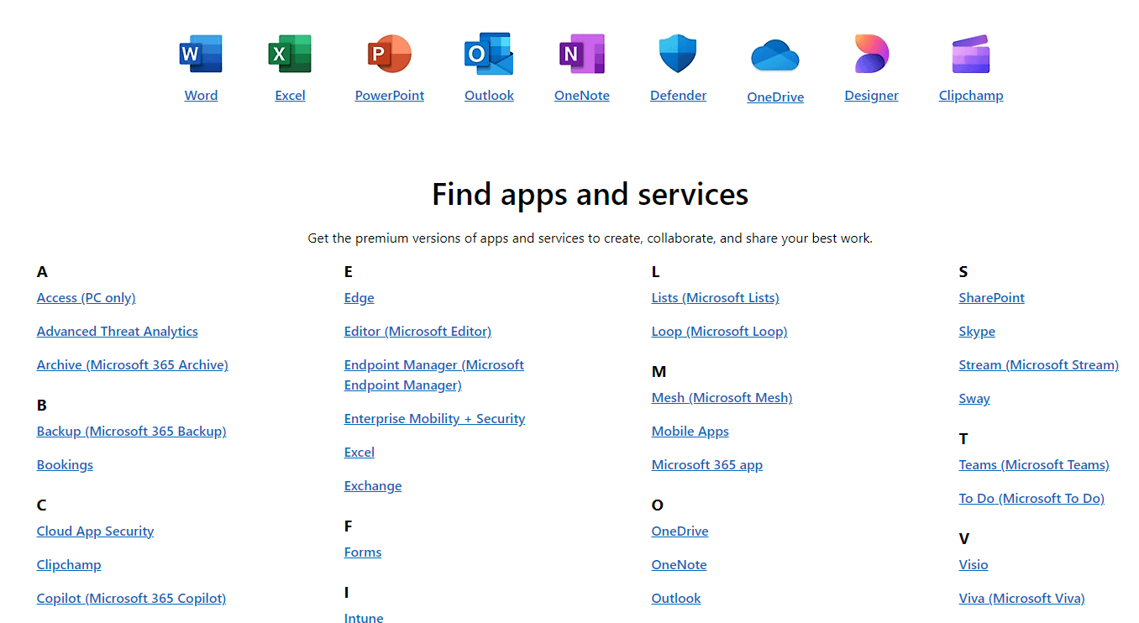The height and width of the screenshot is (623, 1139).
Task: Click the Designer app icon
Action: point(871,53)
